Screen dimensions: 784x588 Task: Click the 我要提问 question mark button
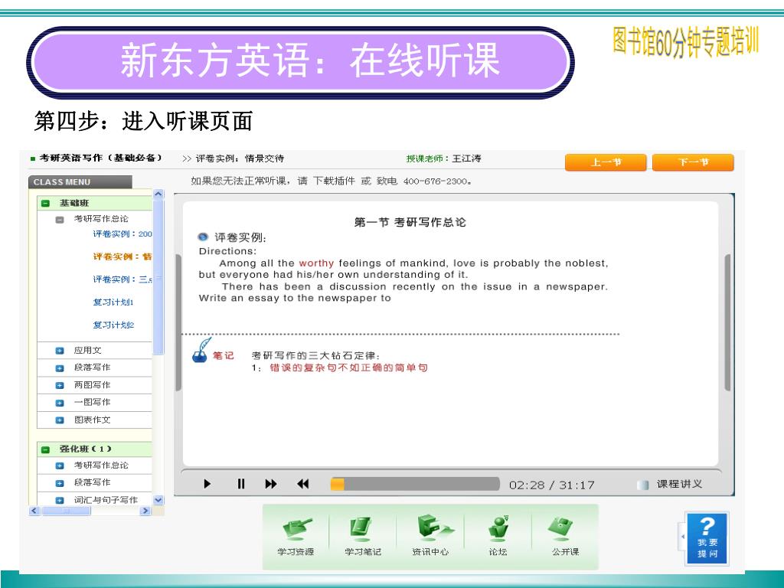707,538
